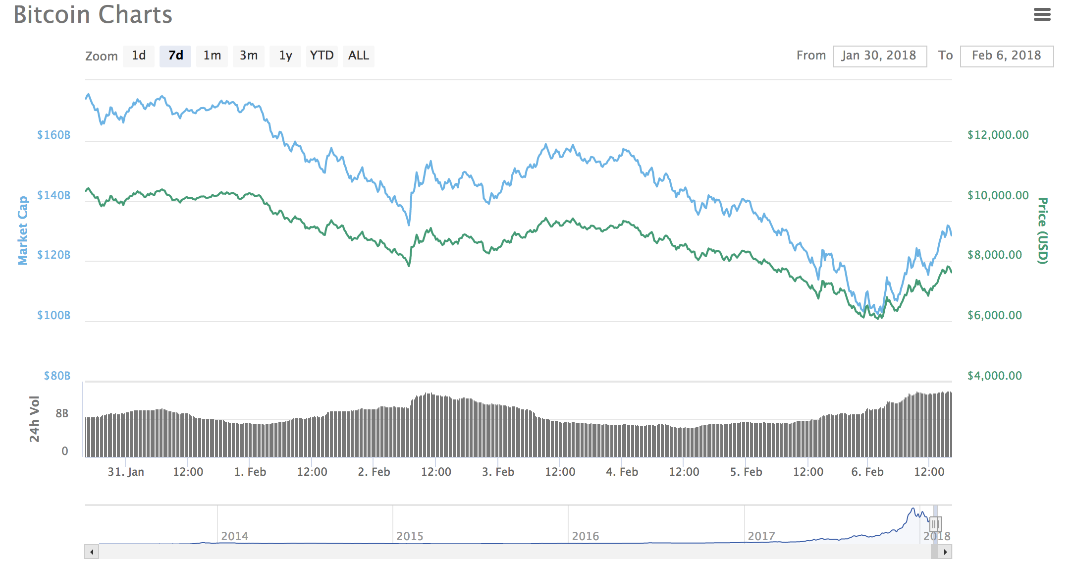Click the navigator scrollbar track
Viewport: 1073px width, 562px height.
(515, 552)
